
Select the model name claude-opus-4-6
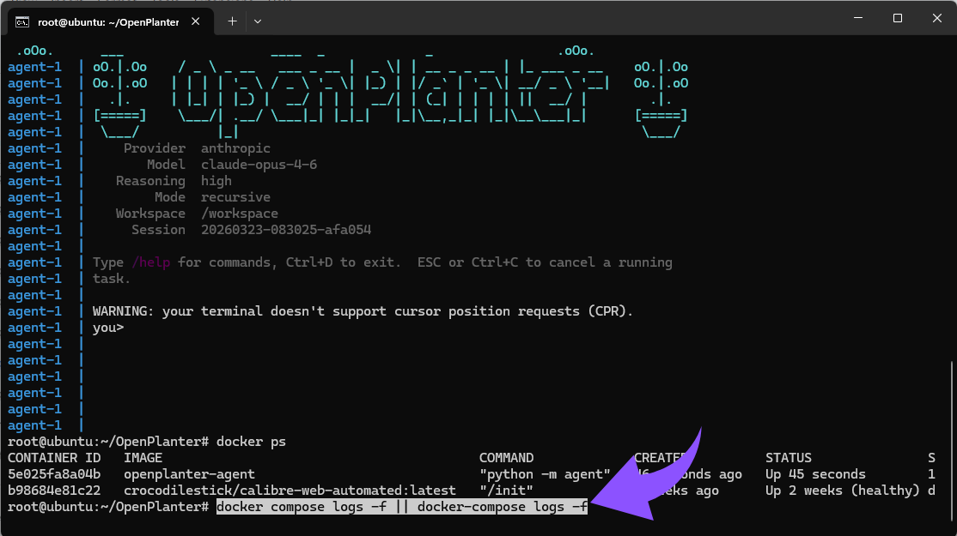pos(259,164)
